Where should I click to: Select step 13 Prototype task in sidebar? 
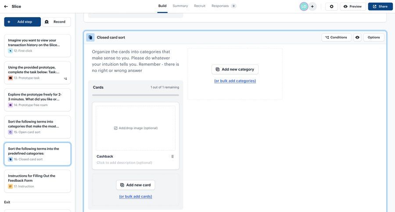(38, 73)
